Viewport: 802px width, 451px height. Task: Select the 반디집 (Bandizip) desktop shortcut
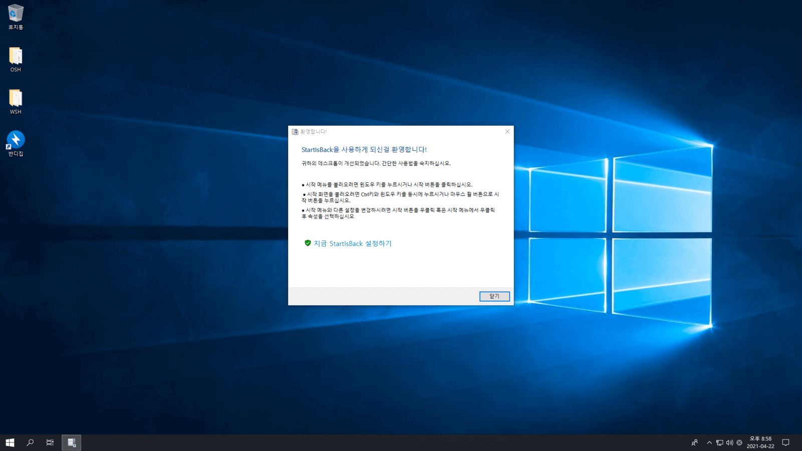[16, 143]
